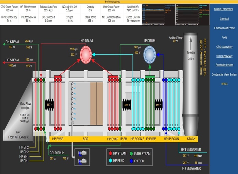Open the left performance trend chart
The width and height of the screenshot is (238, 174).
tap(158, 15)
